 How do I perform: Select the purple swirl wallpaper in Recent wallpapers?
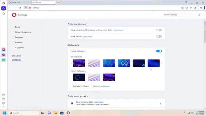(x=109, y=77)
